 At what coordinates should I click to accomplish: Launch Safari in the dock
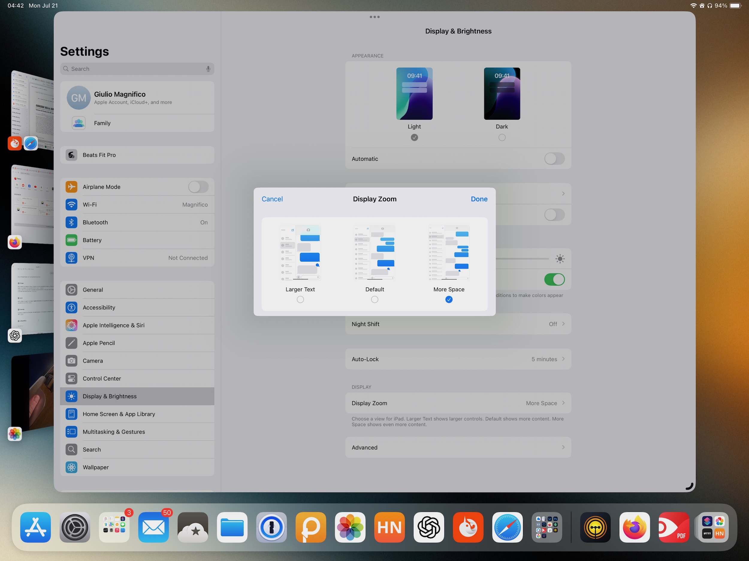pyautogui.click(x=507, y=527)
